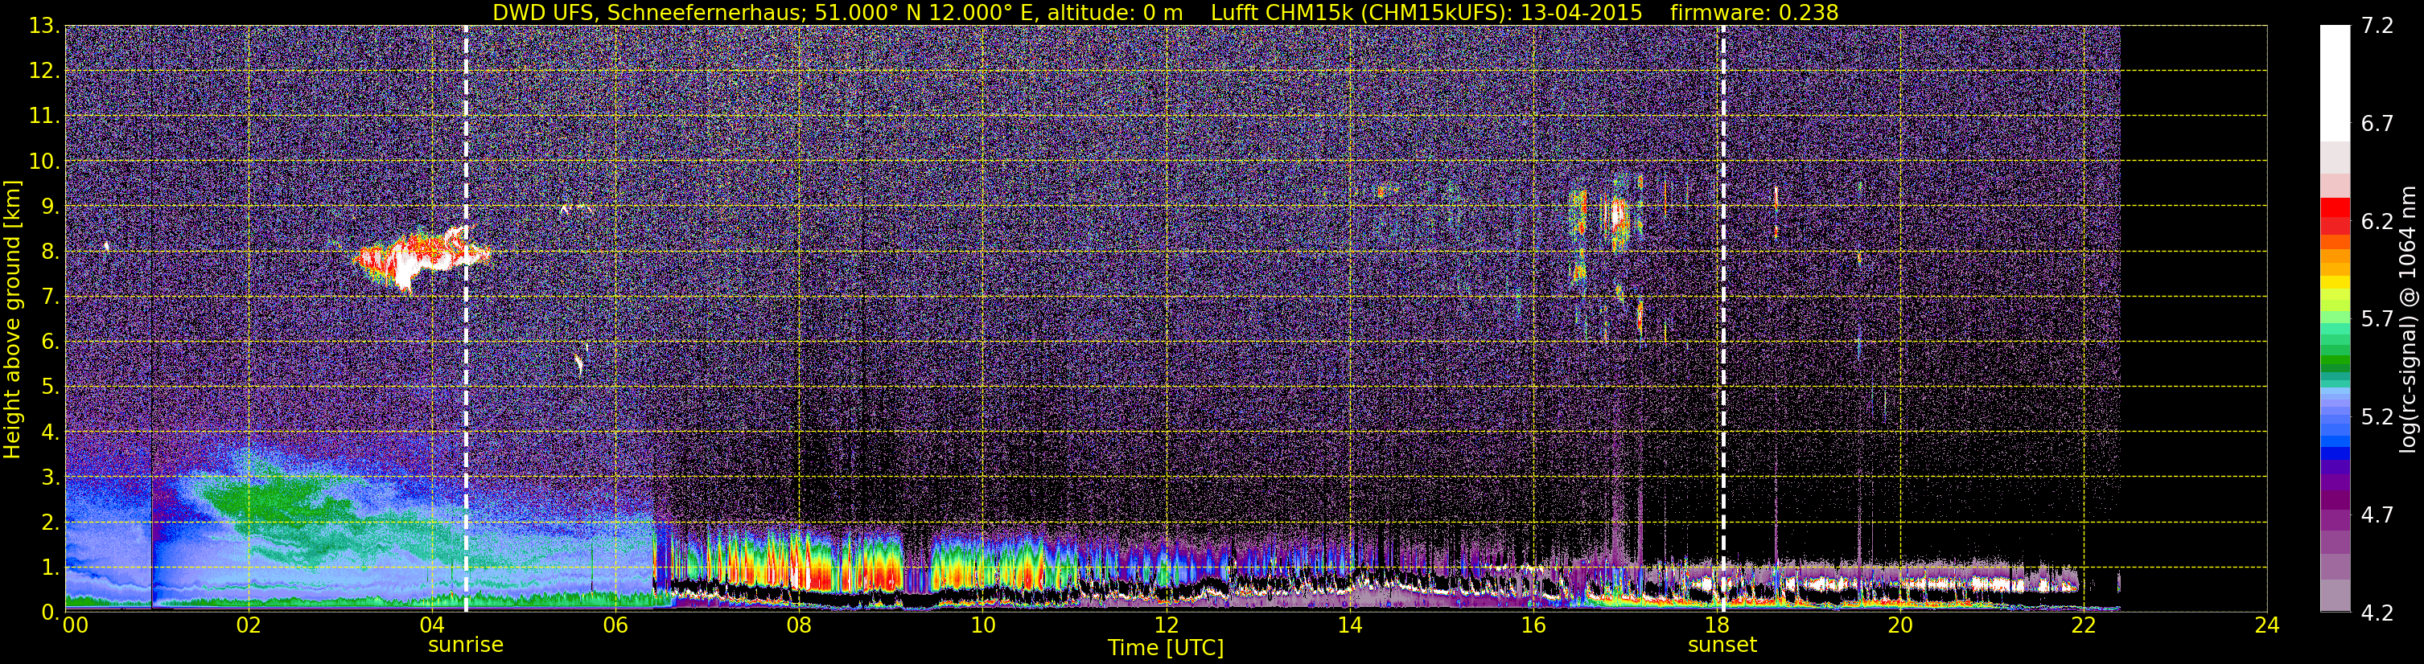
Task: Click the height axis tick '9.'
Action: point(51,207)
